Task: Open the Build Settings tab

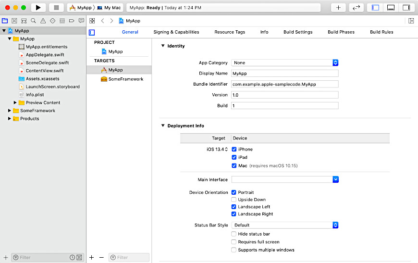Action: pyautogui.click(x=298, y=32)
